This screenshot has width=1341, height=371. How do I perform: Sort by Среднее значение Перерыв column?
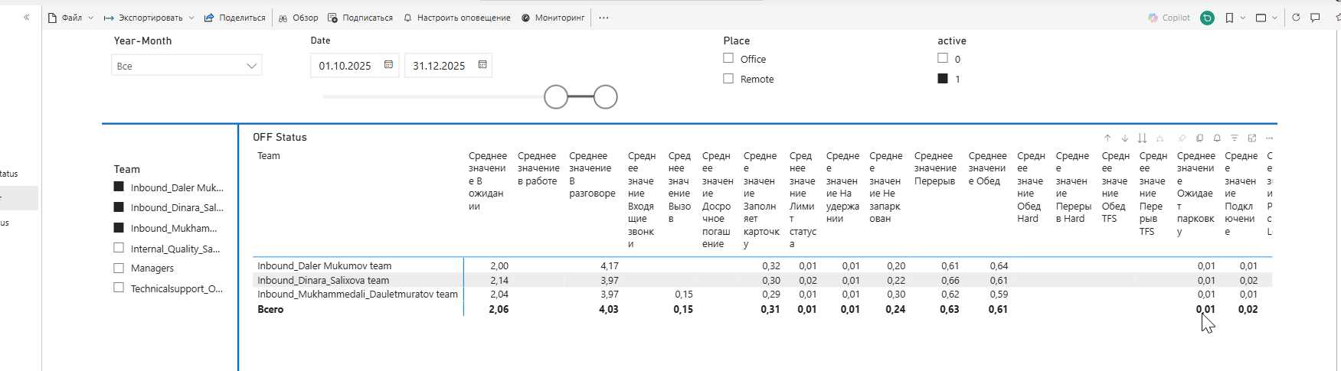pos(935,168)
